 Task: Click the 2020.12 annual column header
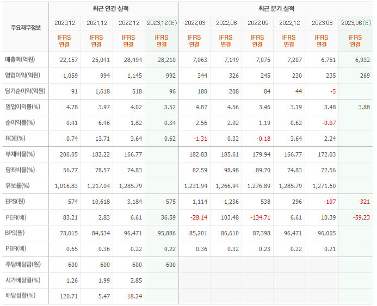(65, 23)
